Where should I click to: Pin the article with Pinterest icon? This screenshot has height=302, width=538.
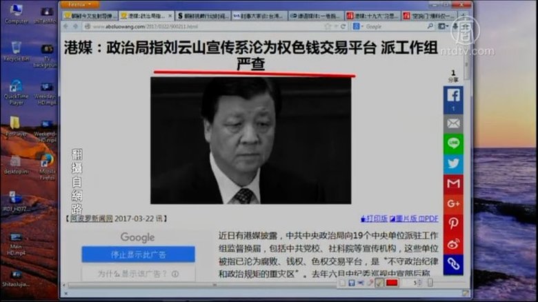453,223
